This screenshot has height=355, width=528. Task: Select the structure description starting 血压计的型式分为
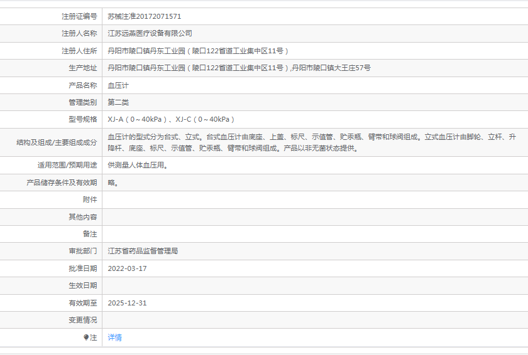tap(312, 142)
